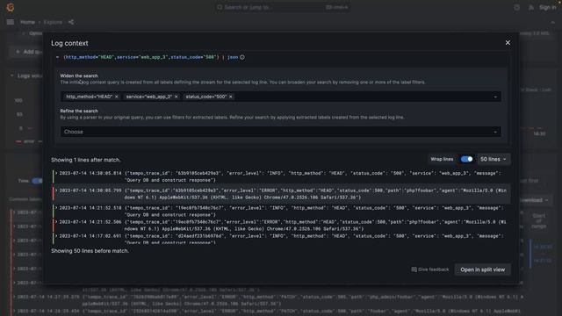The width and height of the screenshot is (562, 316).
Task: Toggle the Time switch behind the dialog
Action: [x=37, y=181]
